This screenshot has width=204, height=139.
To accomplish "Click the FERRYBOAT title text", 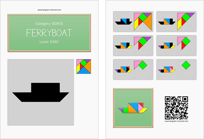I will 49,33.
